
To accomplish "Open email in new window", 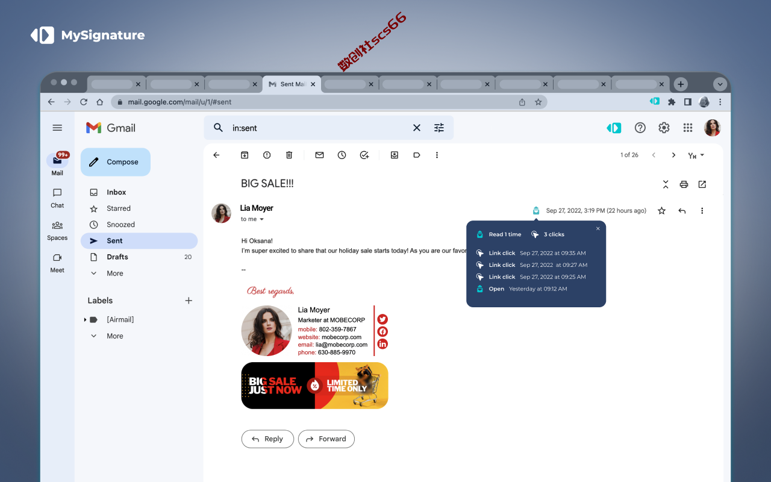I will [702, 184].
